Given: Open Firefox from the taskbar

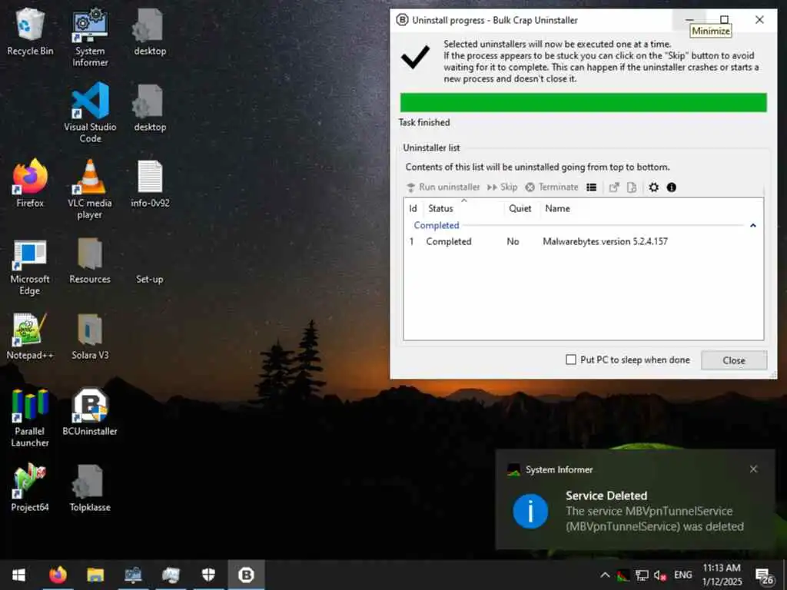Looking at the screenshot, I should [58, 575].
